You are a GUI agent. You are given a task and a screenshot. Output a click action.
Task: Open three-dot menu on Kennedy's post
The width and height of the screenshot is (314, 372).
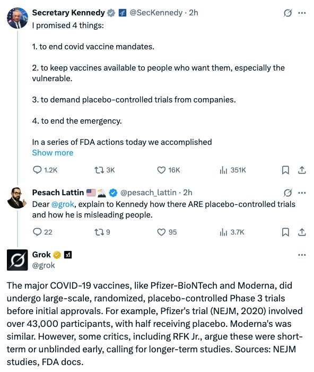click(x=302, y=13)
